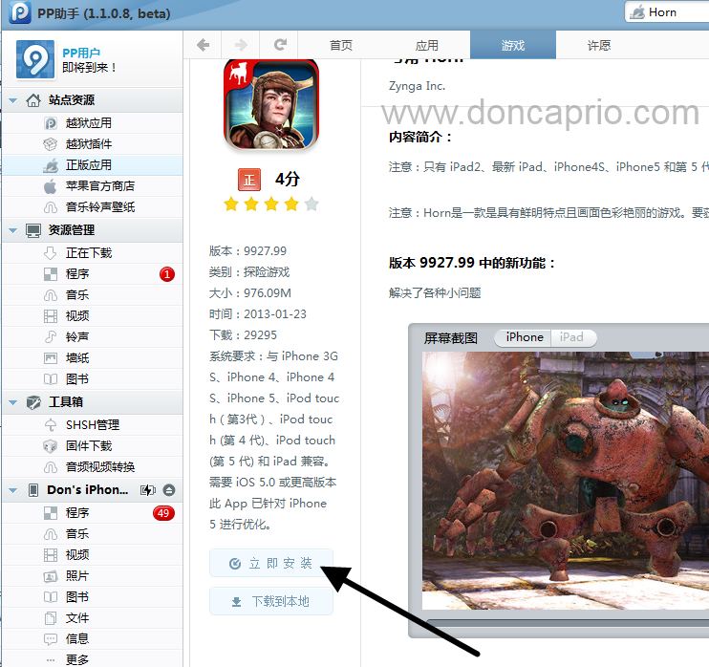Viewport: 709px width, 667px height.
Task: Click the PP助手 logo in the title bar
Action: click(20, 12)
